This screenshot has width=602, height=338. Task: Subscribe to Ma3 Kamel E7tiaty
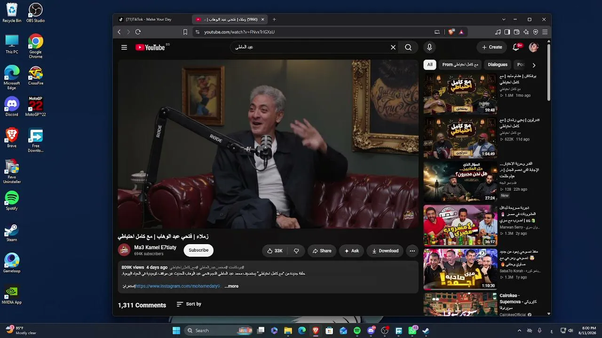tap(198, 250)
